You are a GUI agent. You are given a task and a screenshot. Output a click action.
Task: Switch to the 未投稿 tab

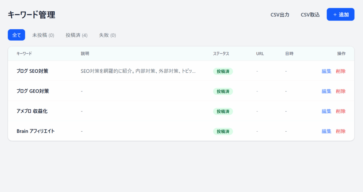pyautogui.click(x=43, y=35)
